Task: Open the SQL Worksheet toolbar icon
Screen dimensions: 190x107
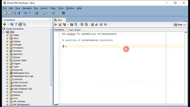Action: pos(53,13)
